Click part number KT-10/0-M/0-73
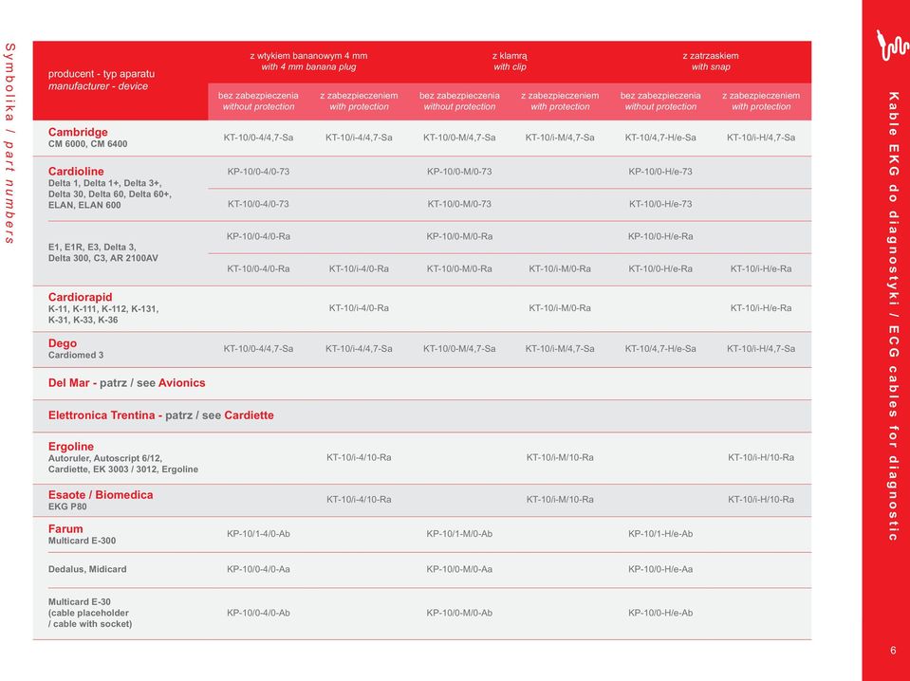 point(459,204)
